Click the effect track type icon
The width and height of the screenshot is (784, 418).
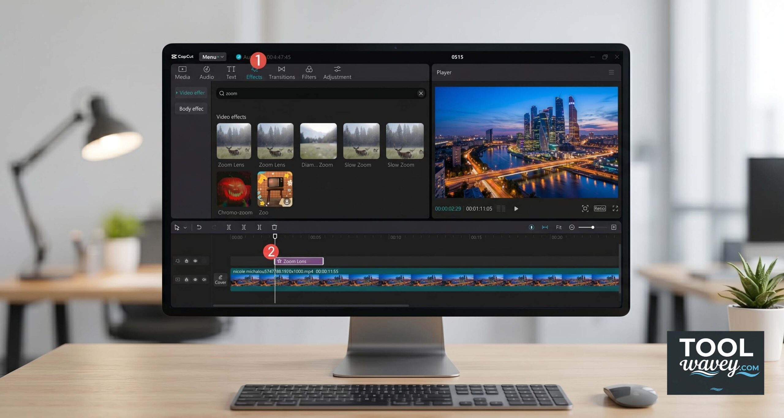[177, 261]
